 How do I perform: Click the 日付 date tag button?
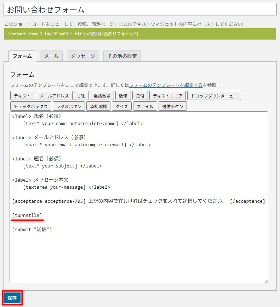[140, 96]
